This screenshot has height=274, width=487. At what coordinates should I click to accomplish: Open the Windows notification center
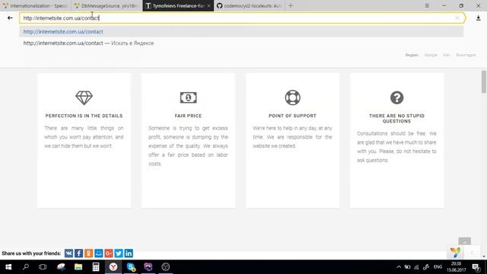[476, 267]
